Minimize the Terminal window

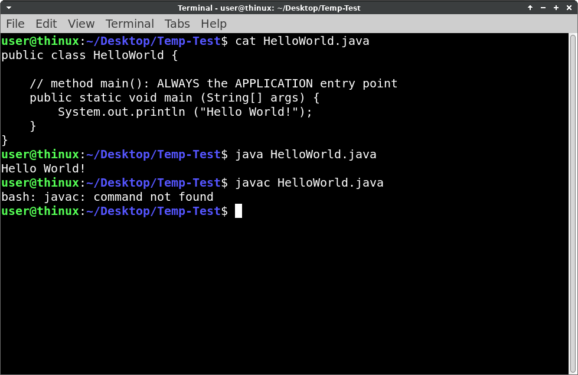[x=543, y=8]
